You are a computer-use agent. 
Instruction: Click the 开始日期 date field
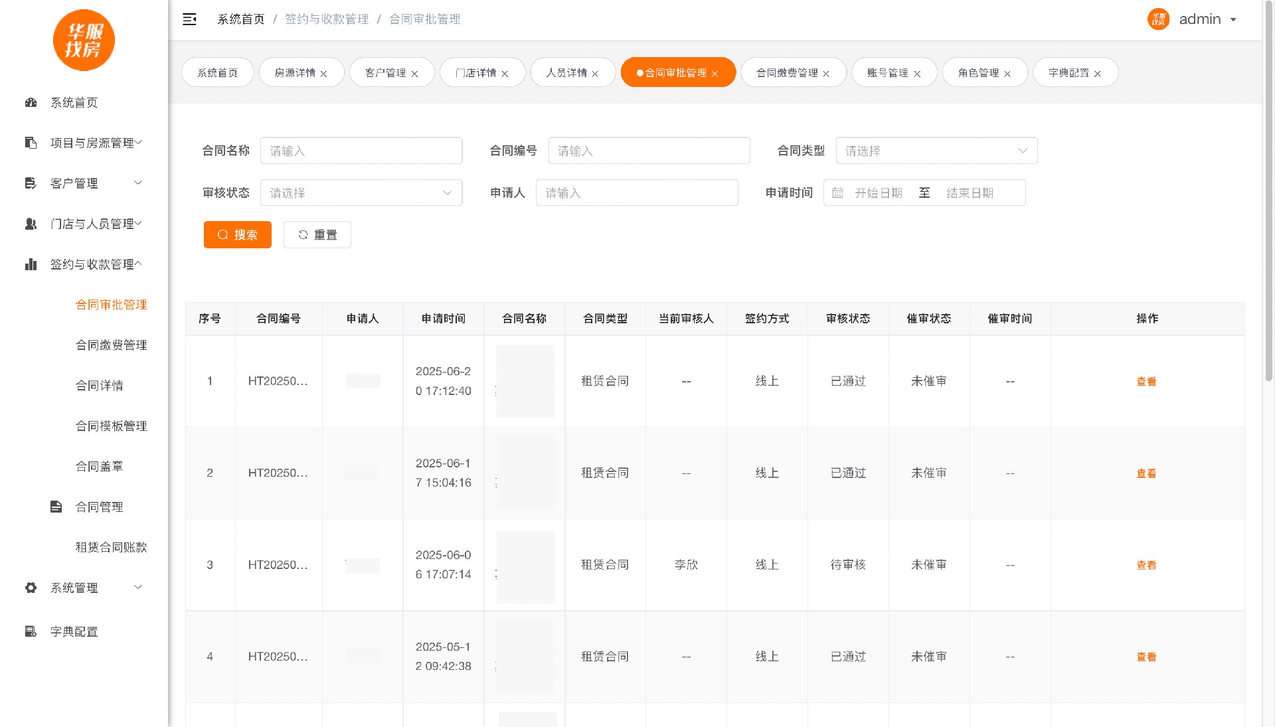pos(879,193)
